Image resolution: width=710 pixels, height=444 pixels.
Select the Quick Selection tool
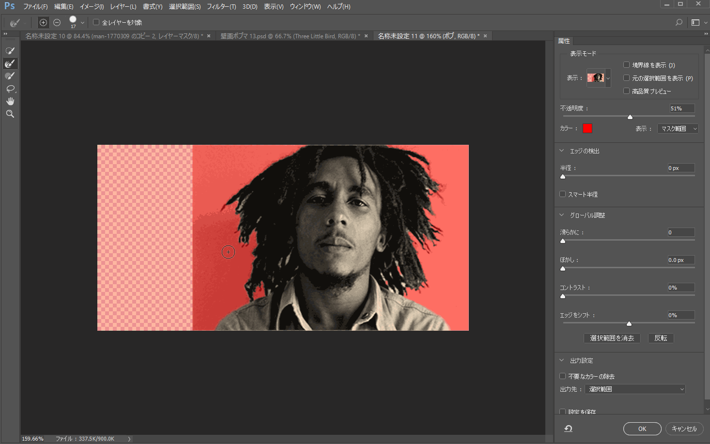click(x=10, y=51)
